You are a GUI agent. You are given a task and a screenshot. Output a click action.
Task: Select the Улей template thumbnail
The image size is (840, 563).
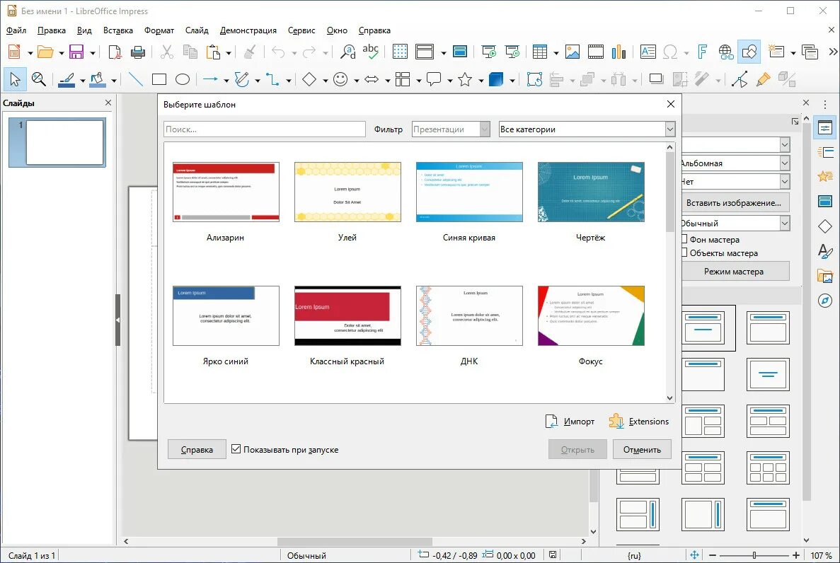[347, 192]
